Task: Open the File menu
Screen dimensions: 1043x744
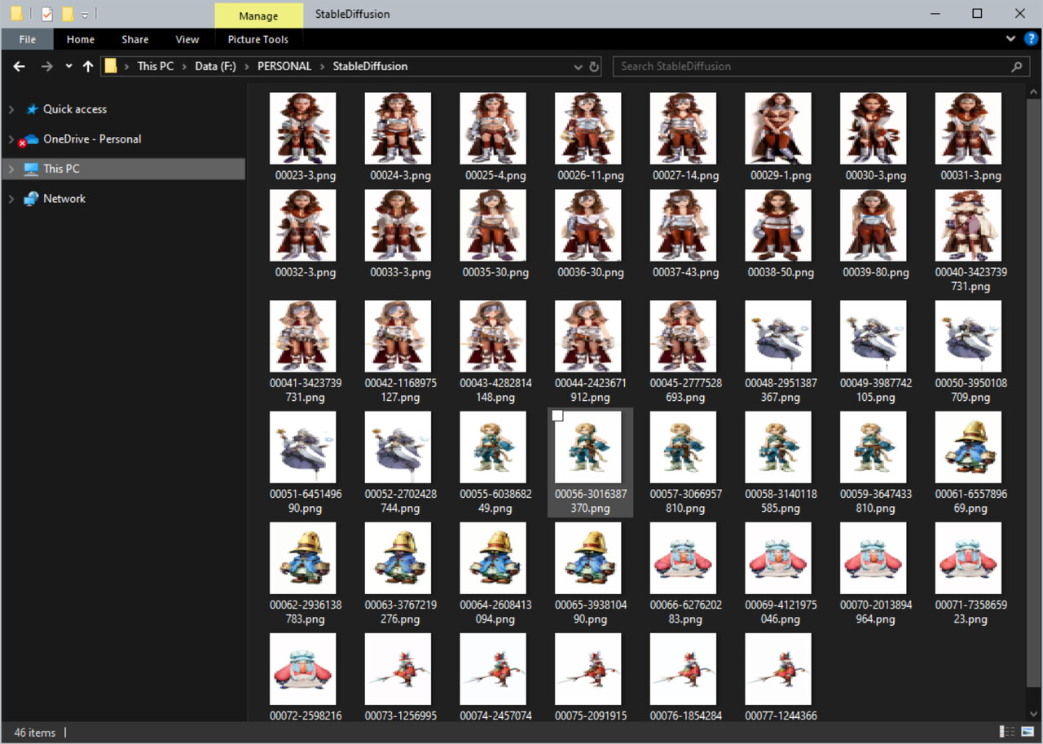Action: [27, 39]
